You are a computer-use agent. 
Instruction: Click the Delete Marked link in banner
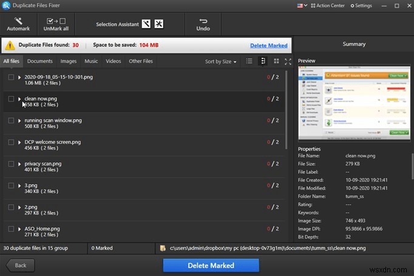point(268,46)
